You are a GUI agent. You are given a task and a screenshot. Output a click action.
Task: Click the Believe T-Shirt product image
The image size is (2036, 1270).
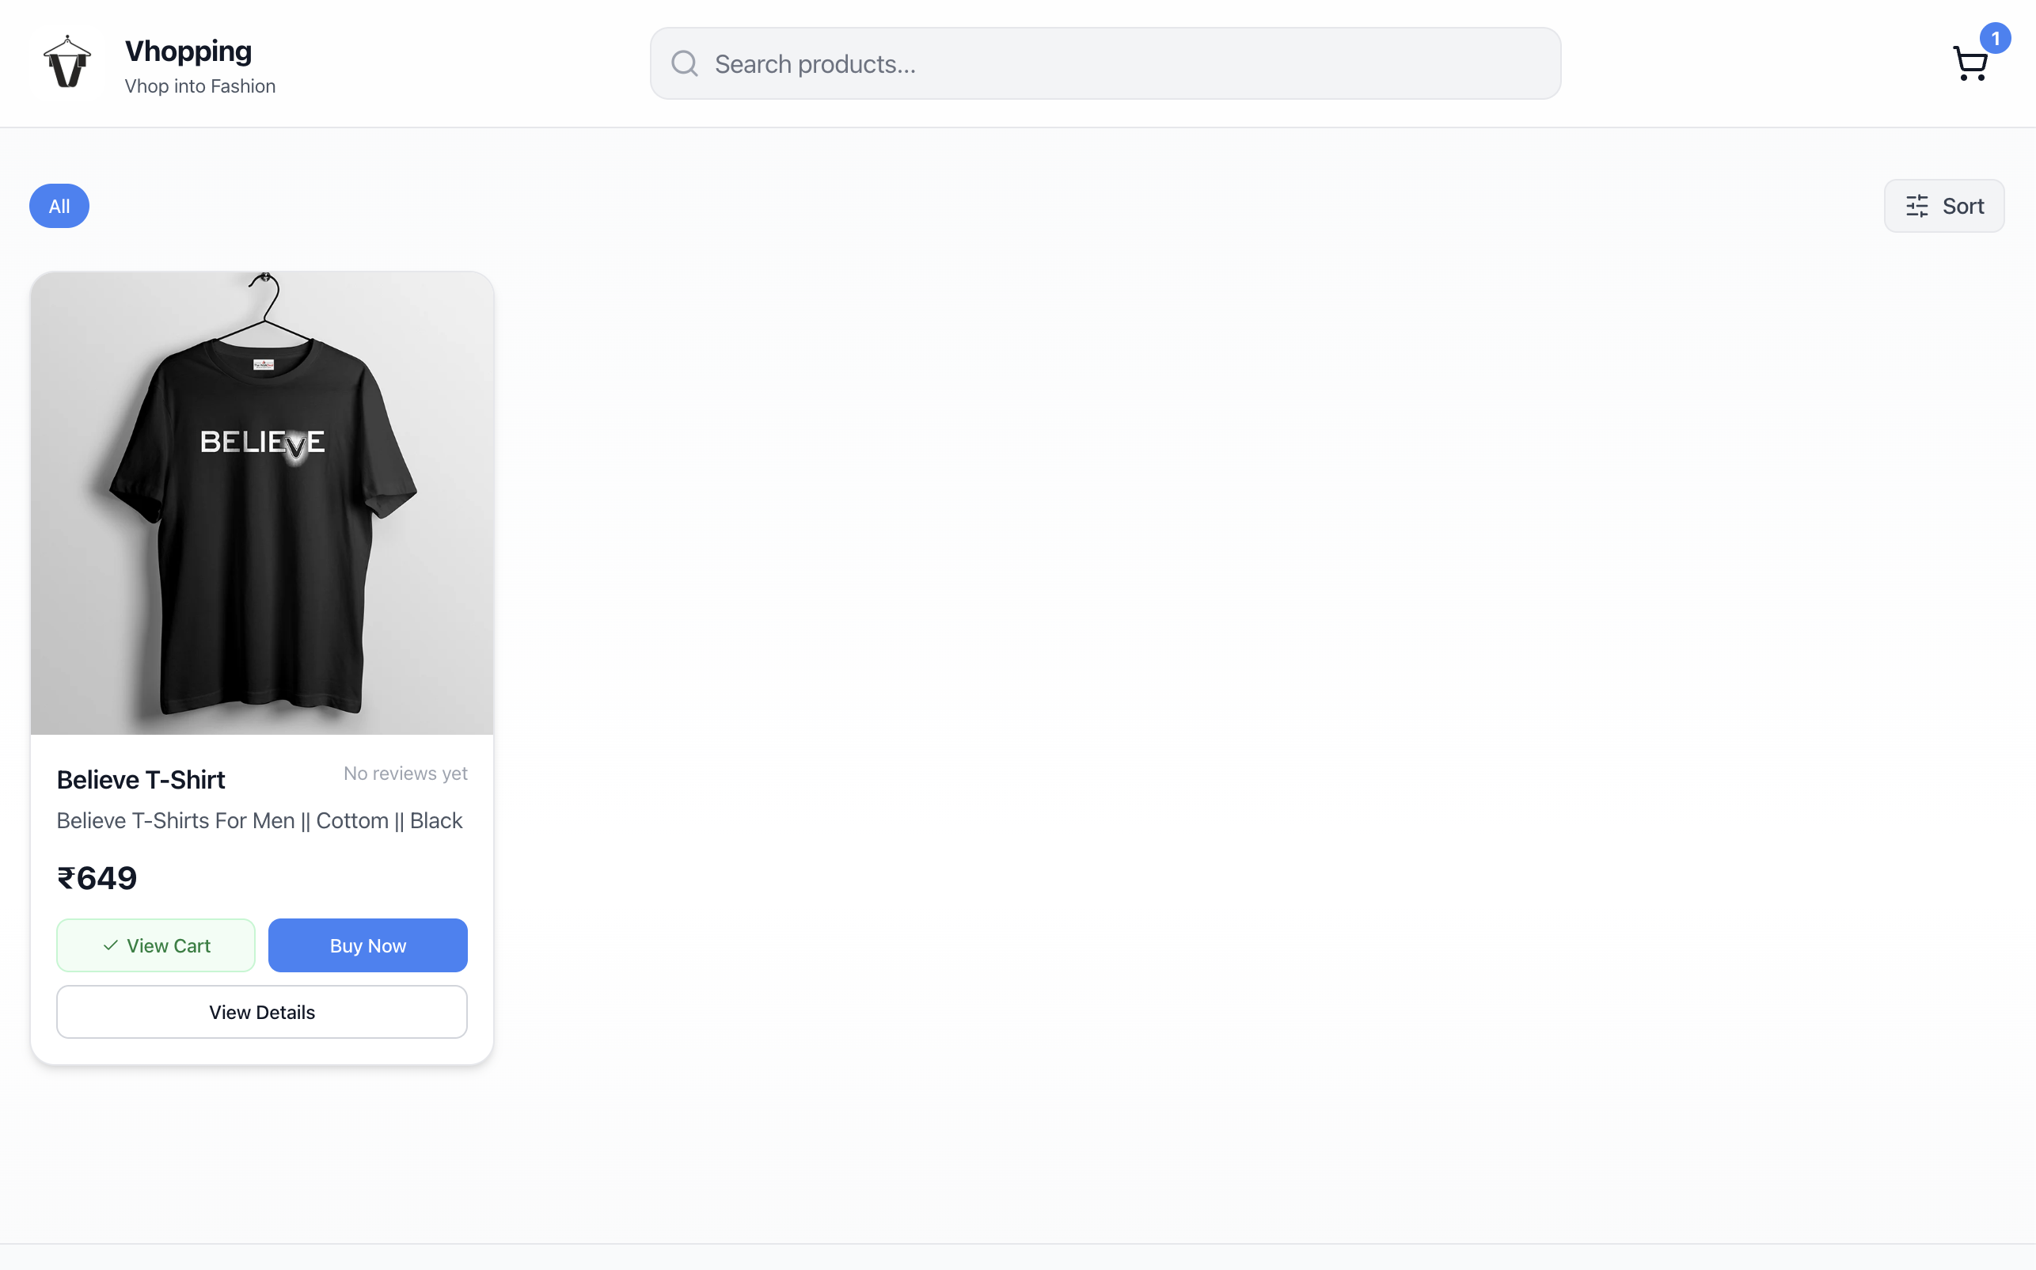point(261,502)
